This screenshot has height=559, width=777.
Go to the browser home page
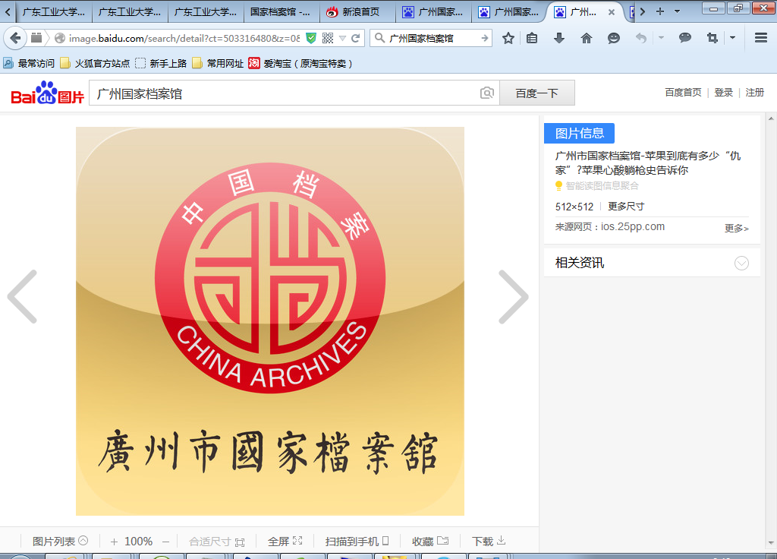click(x=586, y=38)
